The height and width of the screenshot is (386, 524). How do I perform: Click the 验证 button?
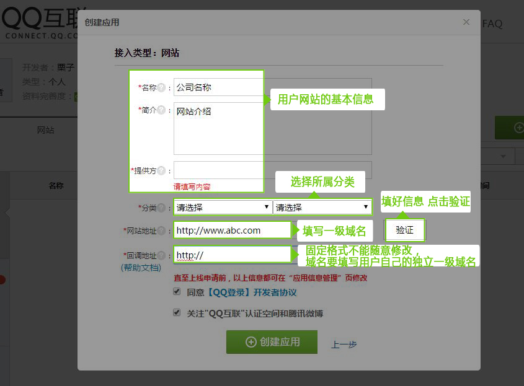coord(405,230)
